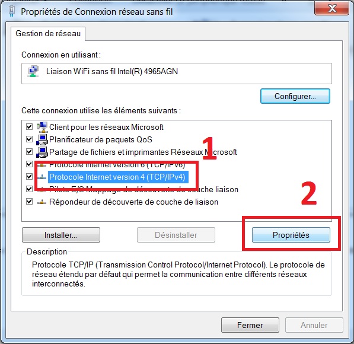The height and width of the screenshot is (344, 354).
Task: Click the Client pour les réseaux Microsoft icon
Action: click(x=42, y=127)
